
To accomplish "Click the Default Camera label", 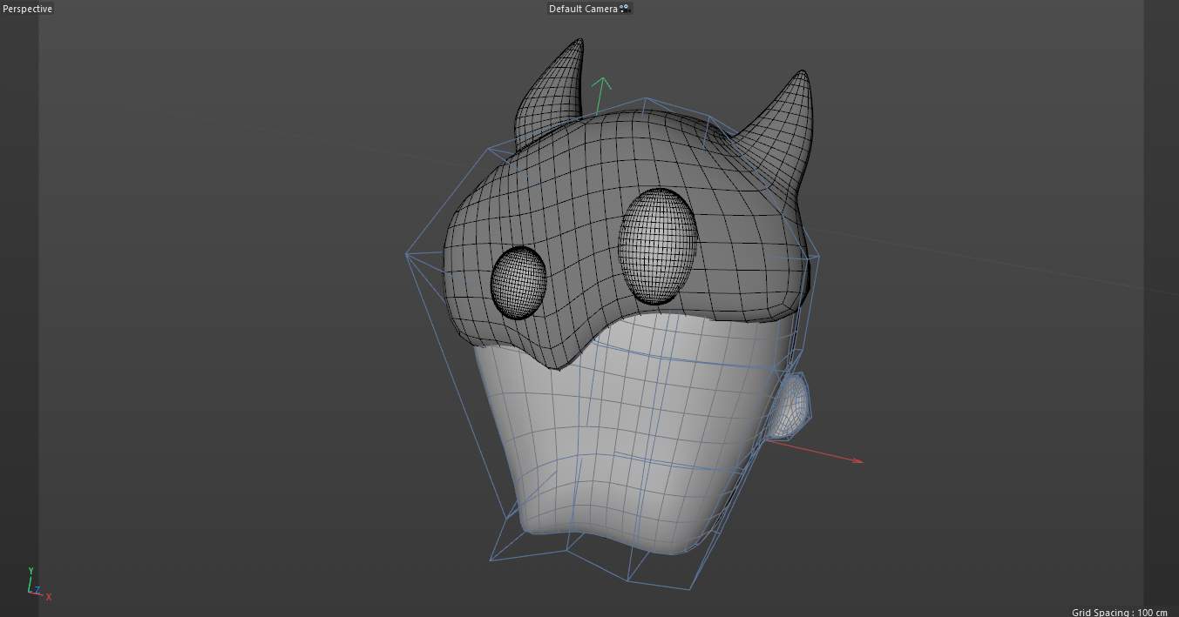I will [x=583, y=9].
